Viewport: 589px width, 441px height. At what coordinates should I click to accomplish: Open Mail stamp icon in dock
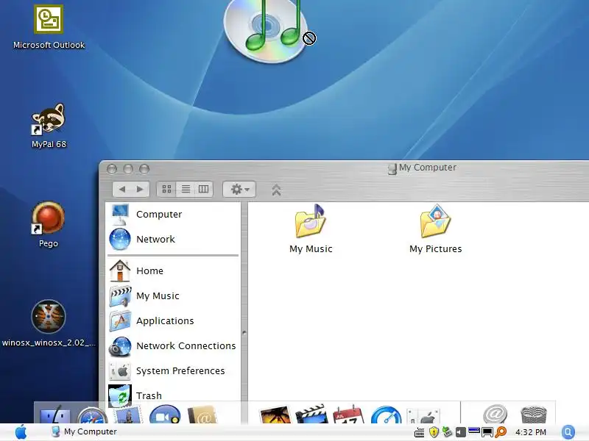[128, 415]
